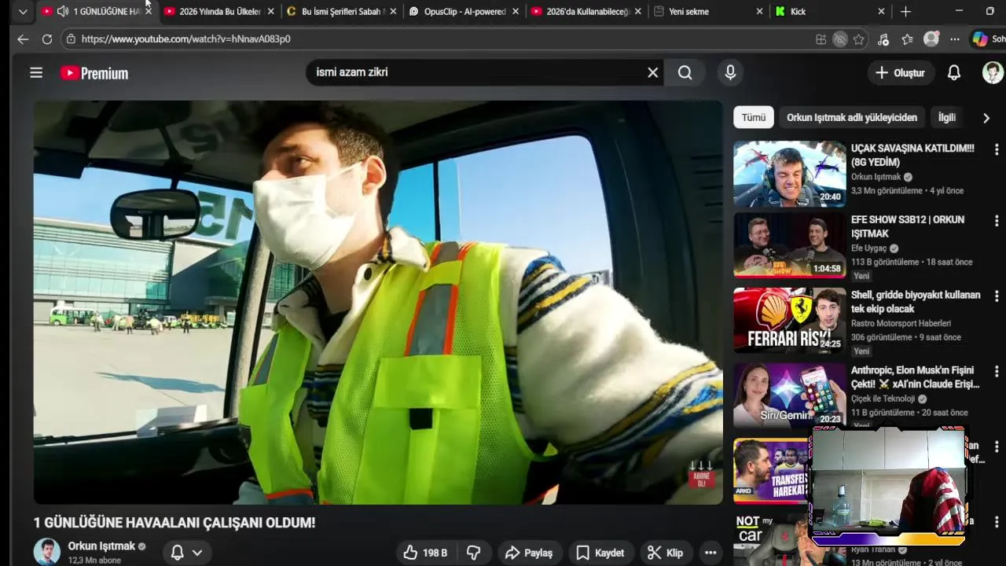Open the Orkun Işıtmak channel avatar
The width and height of the screenshot is (1006, 566).
pyautogui.click(x=46, y=551)
